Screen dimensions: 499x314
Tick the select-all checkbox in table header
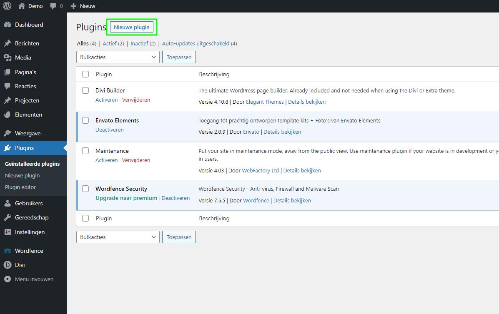tap(85, 74)
